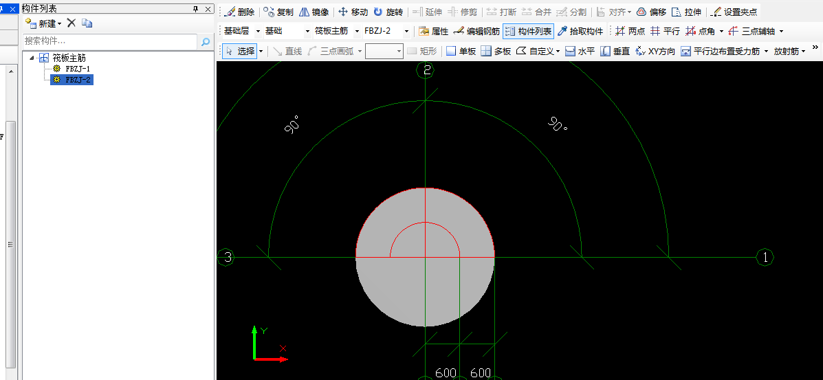Select 点角 point-angle axis tool

point(700,32)
